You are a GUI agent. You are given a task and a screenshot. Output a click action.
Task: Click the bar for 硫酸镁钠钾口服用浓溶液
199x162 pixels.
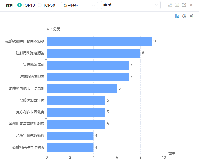[x=99, y=42]
